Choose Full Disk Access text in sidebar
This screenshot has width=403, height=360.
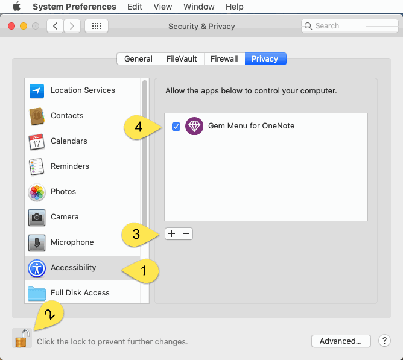(80, 292)
